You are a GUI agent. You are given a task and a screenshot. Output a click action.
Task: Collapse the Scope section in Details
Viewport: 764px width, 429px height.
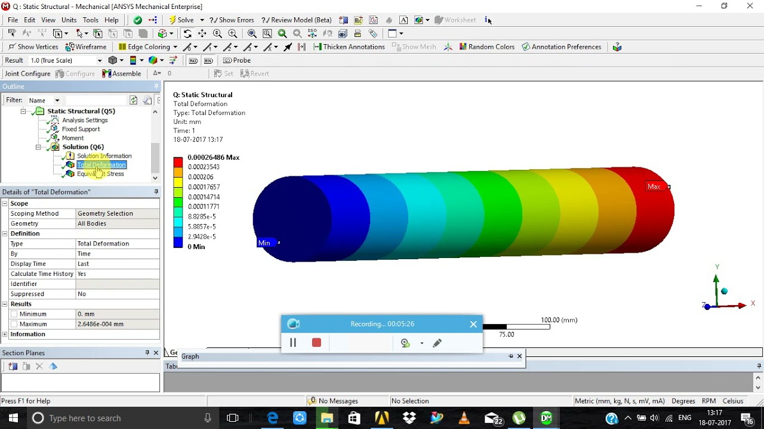tap(5, 203)
